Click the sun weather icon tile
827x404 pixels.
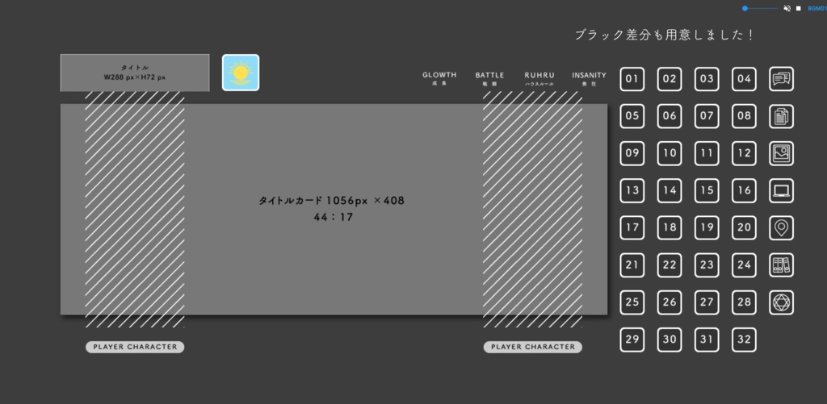241,73
